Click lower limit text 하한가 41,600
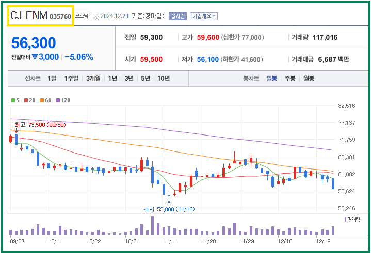The image size is (371, 253). coord(241,59)
